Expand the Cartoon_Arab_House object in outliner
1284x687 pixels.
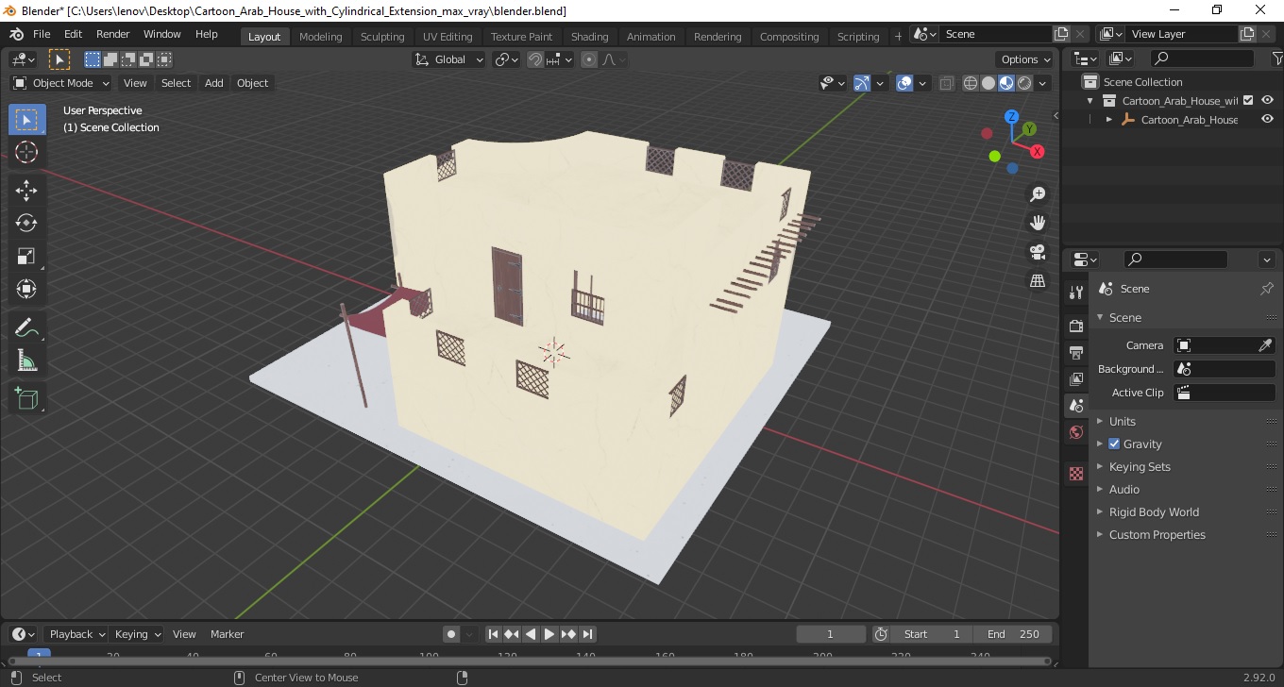click(1109, 120)
